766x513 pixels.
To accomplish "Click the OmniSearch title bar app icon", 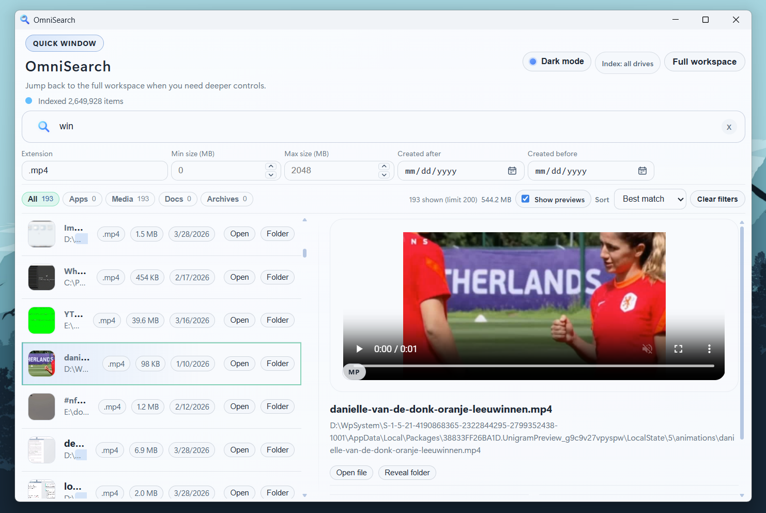I will pyautogui.click(x=25, y=20).
